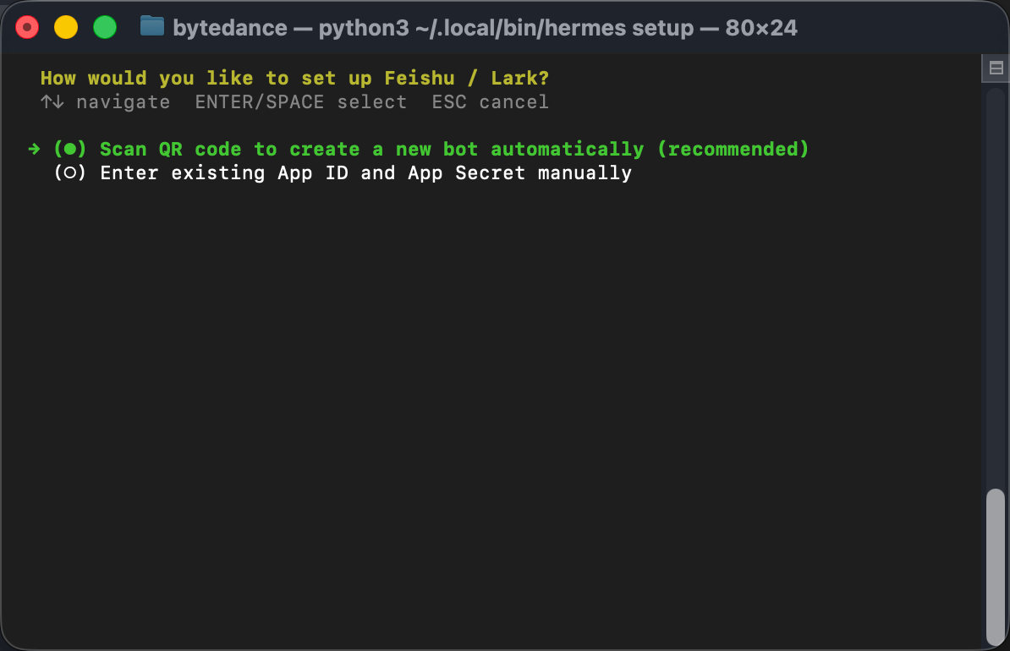The image size is (1010, 651).
Task: Click the upper scrollbar track area
Action: click(996, 254)
